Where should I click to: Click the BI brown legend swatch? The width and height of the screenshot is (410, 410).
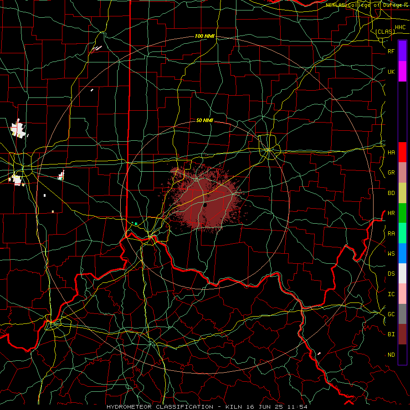402,334
